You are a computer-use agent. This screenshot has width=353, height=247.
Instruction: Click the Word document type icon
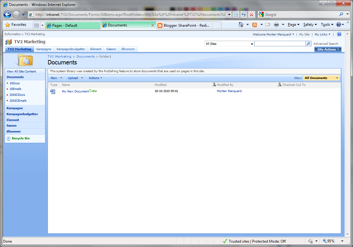pos(53,91)
